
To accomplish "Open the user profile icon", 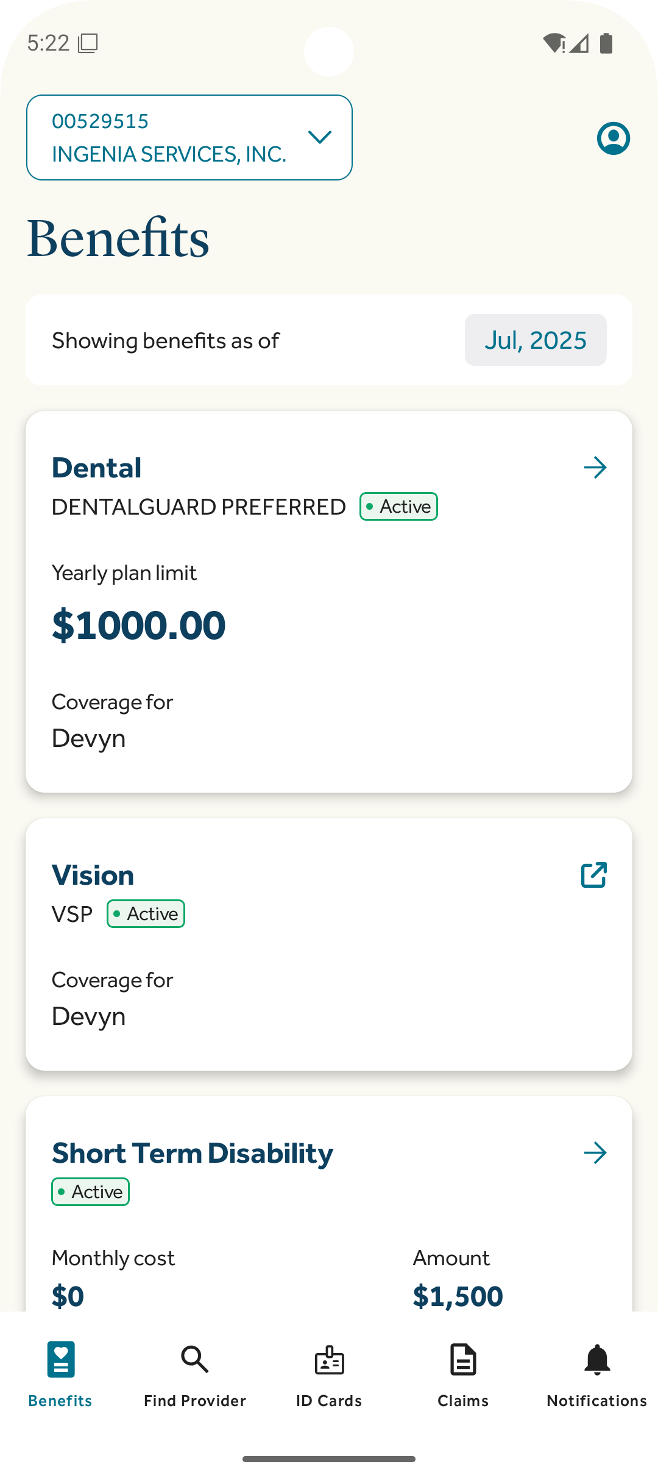I will click(x=613, y=138).
